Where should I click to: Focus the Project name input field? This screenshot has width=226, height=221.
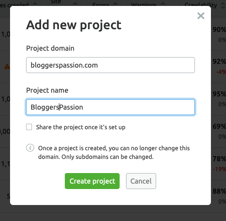[110, 107]
